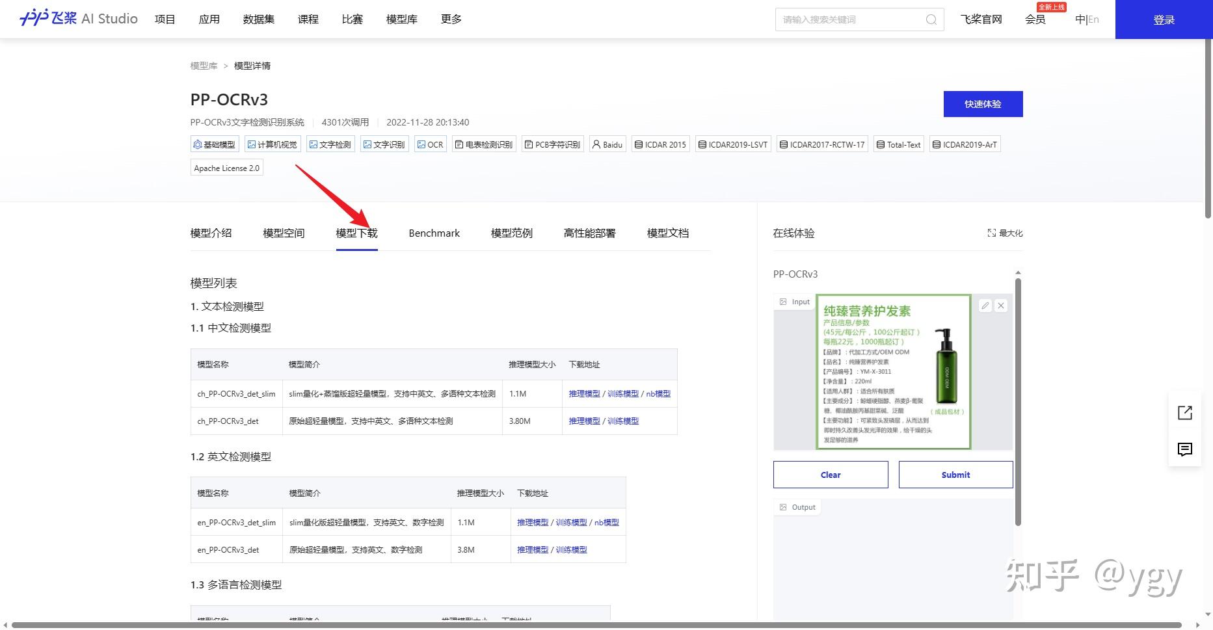
Task: Click the horizontal page scrollbar
Action: click(596, 625)
